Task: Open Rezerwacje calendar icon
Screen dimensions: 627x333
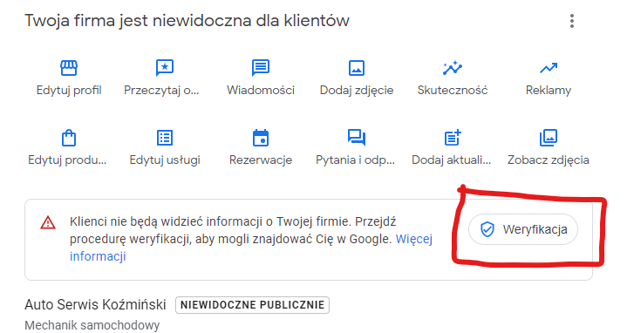Action: (261, 138)
